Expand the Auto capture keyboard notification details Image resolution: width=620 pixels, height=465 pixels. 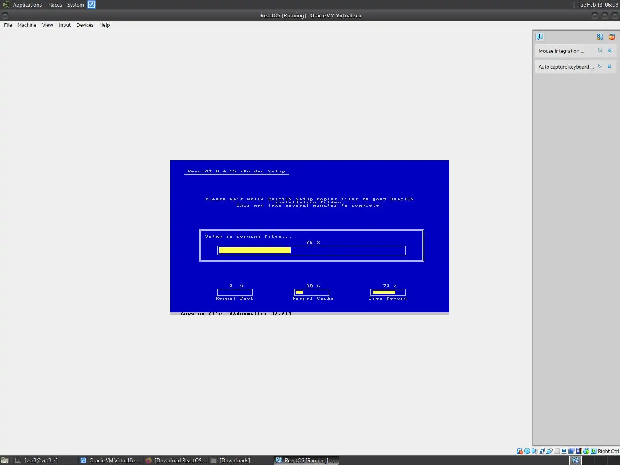click(x=600, y=67)
